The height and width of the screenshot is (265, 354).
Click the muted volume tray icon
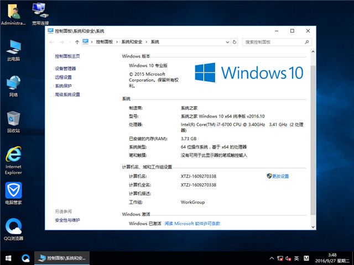pyautogui.click(x=288, y=258)
